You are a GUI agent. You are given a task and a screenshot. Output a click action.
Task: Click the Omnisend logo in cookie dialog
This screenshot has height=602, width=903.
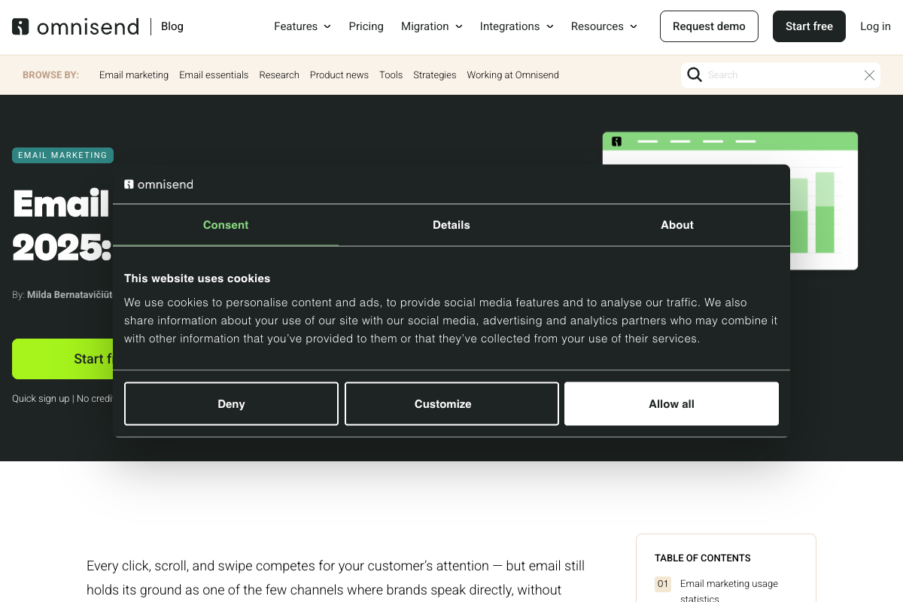[159, 184]
